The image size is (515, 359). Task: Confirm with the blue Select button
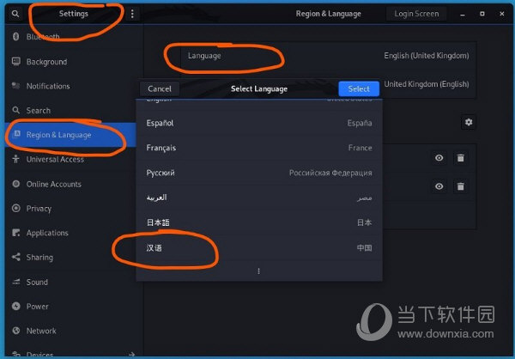359,88
